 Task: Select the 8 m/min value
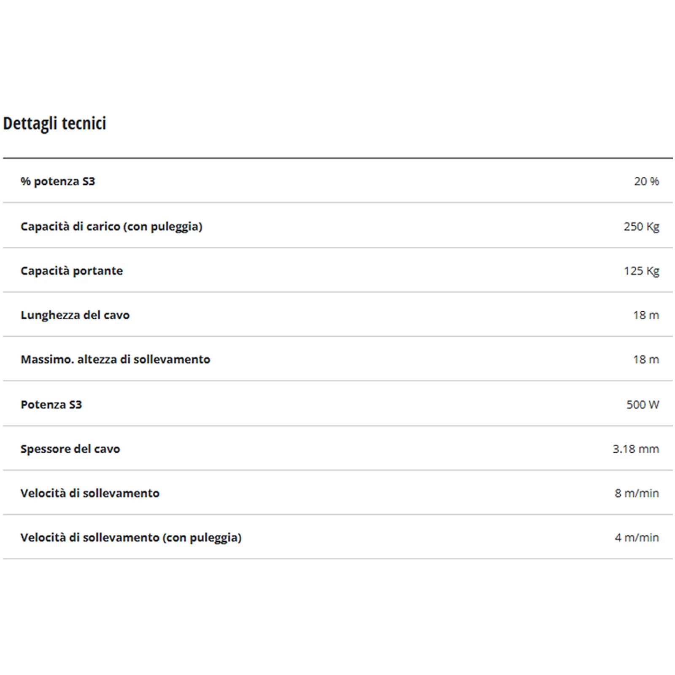coord(636,493)
